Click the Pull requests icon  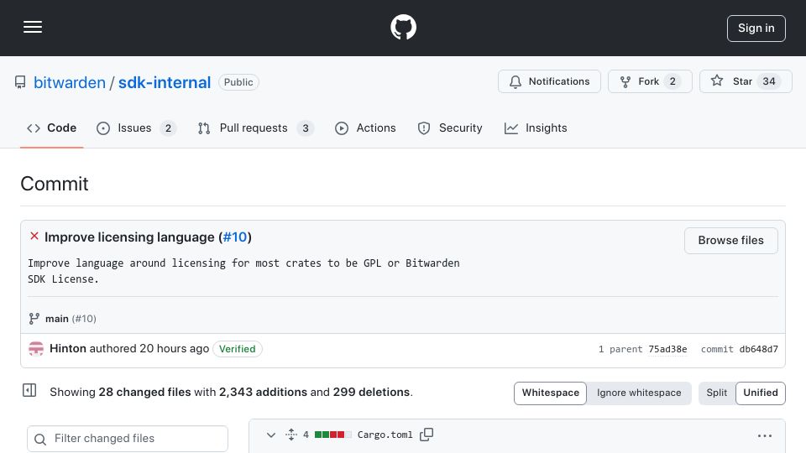tap(204, 128)
